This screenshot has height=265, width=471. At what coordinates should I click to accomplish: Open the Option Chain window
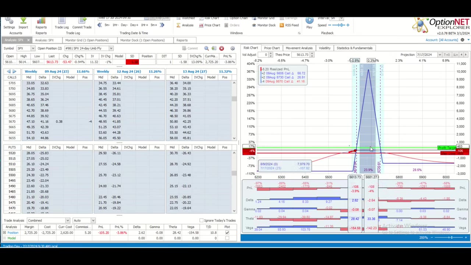click(x=235, y=18)
